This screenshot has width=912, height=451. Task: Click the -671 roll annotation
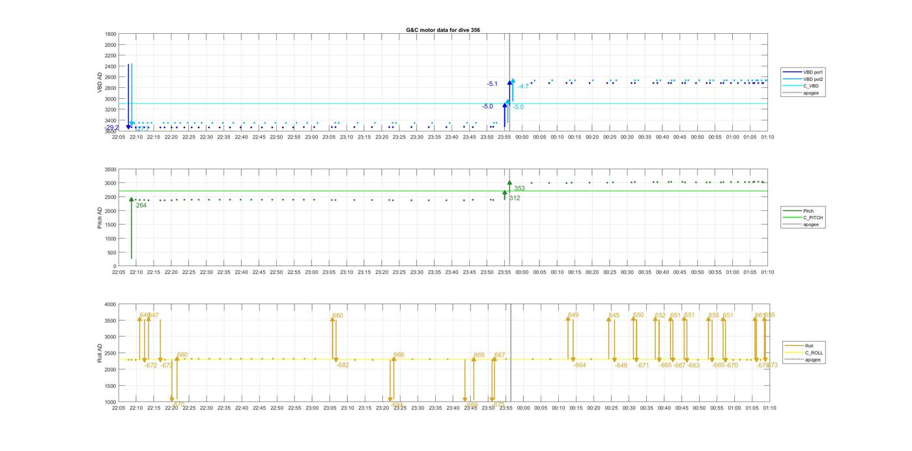[x=643, y=365]
